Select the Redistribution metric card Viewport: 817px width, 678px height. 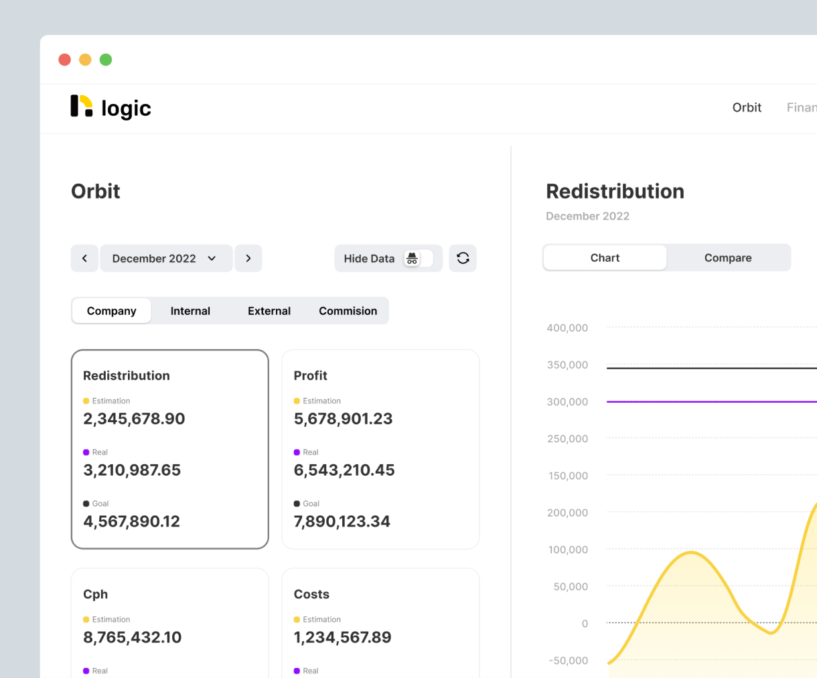pos(169,449)
